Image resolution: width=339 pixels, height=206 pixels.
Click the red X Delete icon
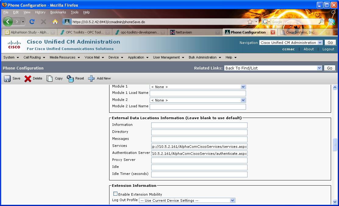tap(28, 78)
